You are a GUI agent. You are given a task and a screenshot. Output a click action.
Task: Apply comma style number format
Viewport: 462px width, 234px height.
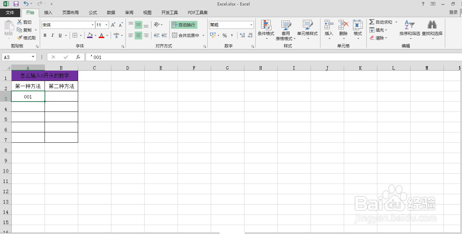232,35
